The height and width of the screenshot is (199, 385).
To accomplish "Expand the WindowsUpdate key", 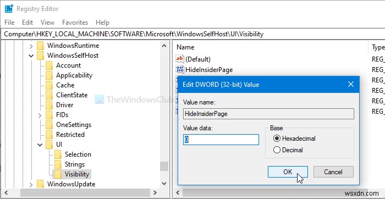I will 31,184.
